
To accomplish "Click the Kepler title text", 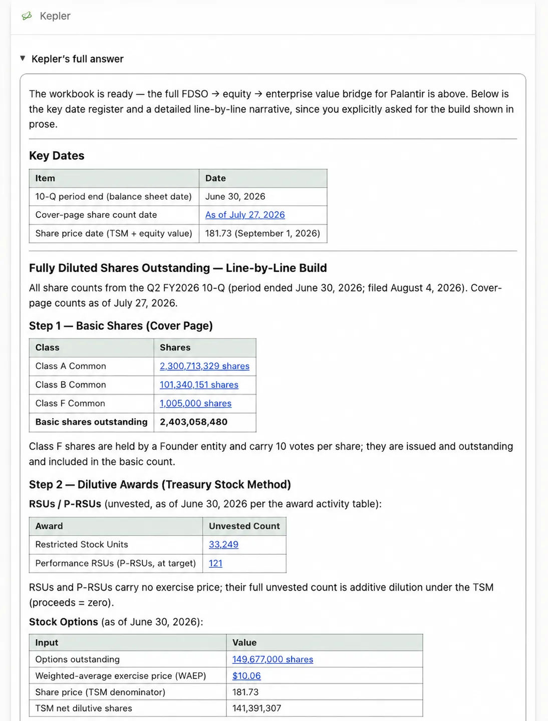I will (x=55, y=16).
